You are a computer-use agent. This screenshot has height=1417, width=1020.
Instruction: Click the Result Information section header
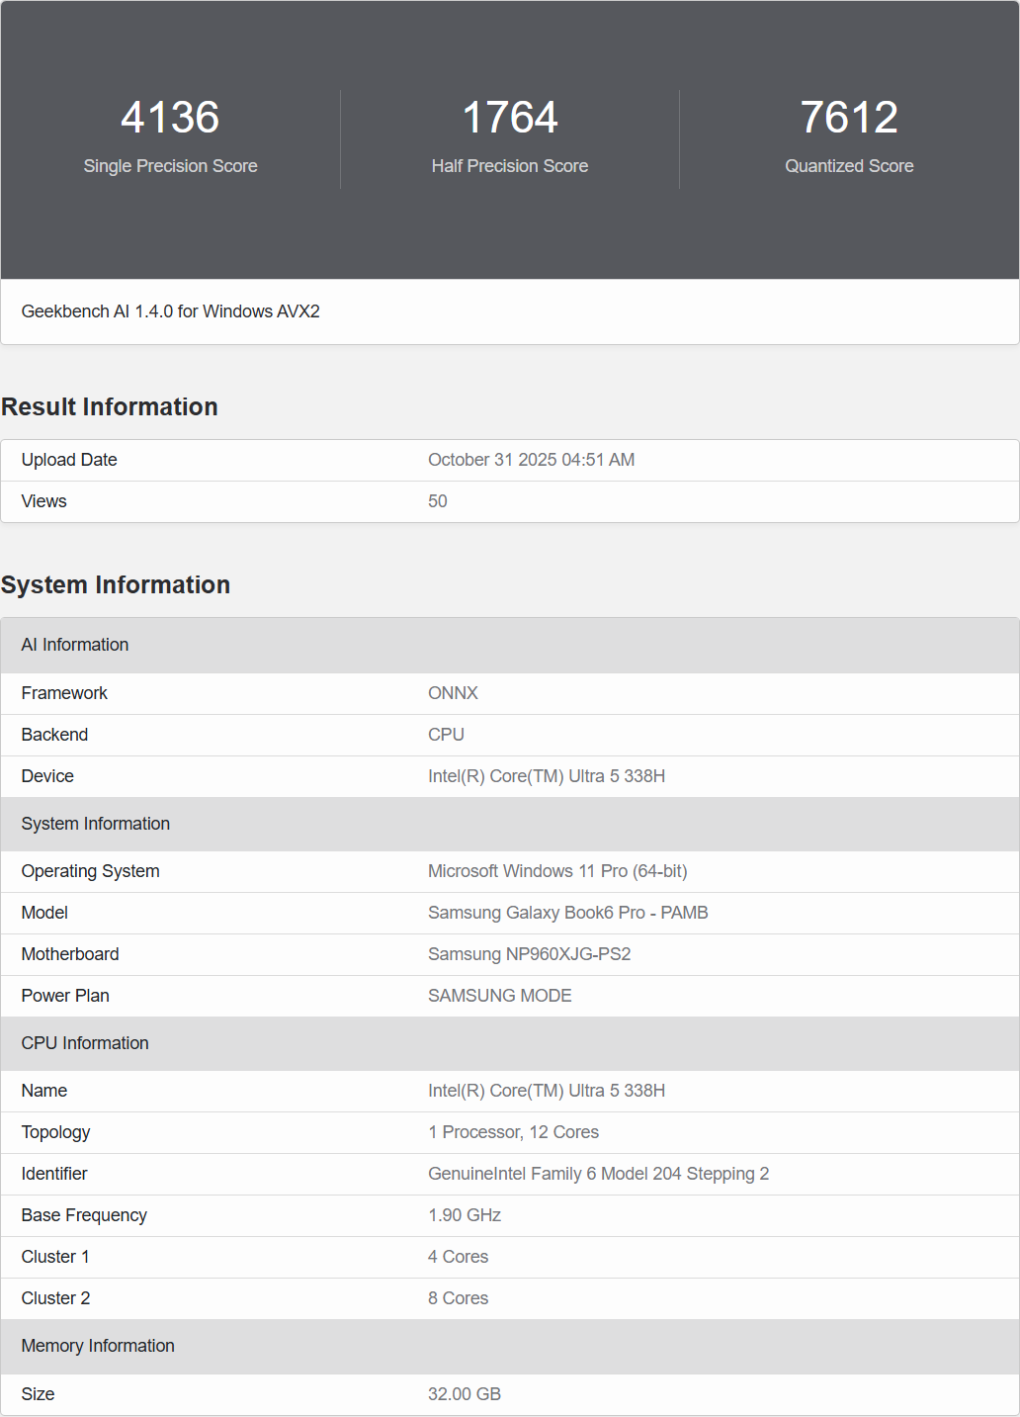pyautogui.click(x=109, y=406)
